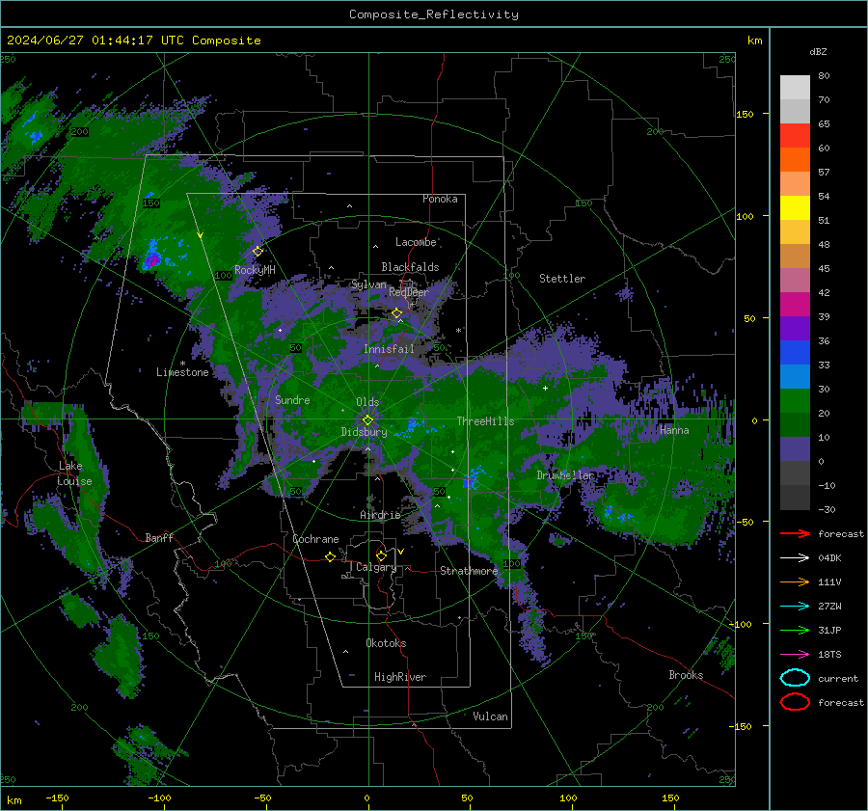Click the Cochrane label on map

[x=315, y=539]
